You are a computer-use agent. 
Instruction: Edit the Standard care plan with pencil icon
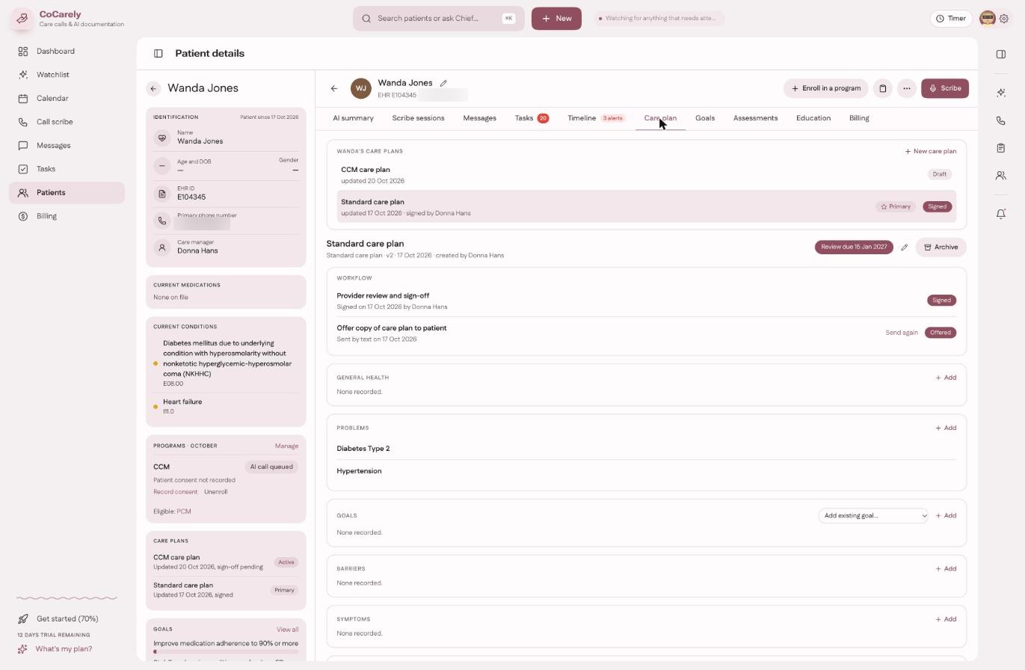tap(904, 248)
